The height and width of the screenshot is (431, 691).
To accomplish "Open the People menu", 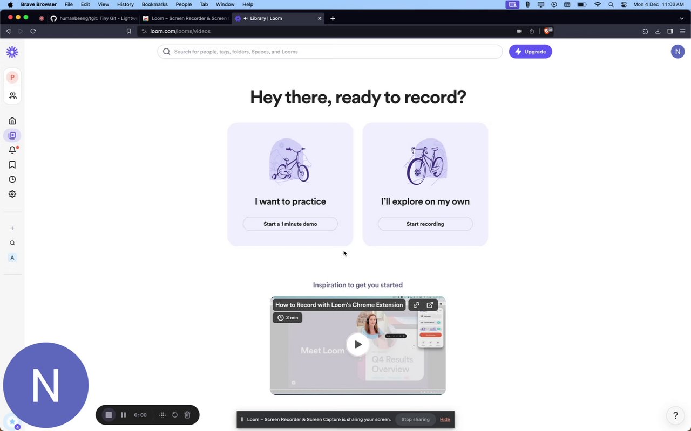I will 184,4.
